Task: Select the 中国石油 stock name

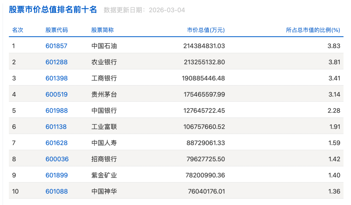Action: tap(104, 46)
